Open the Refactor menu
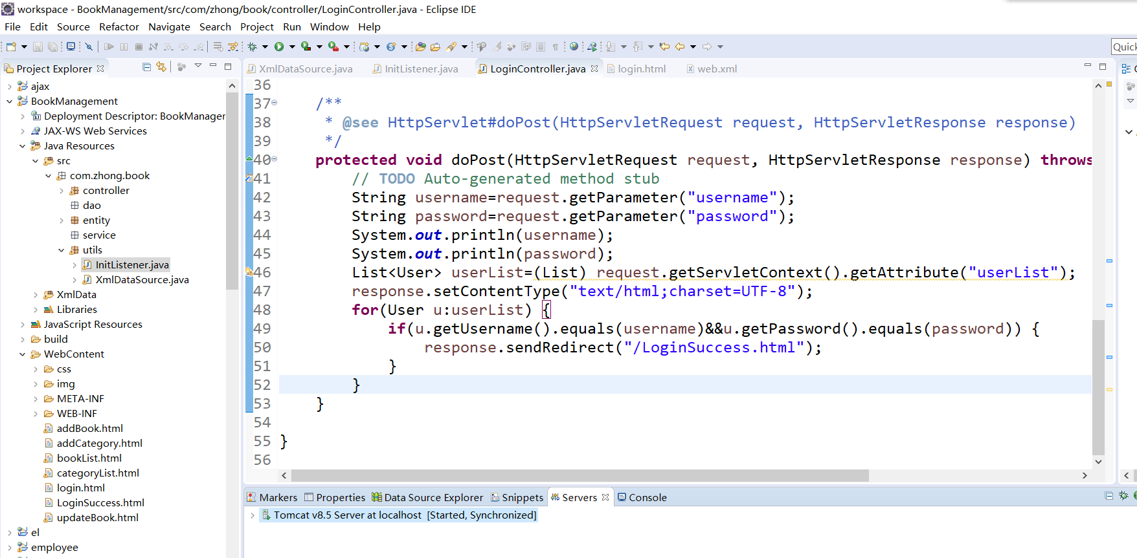Viewport: 1137px width, 558px height. [x=119, y=27]
